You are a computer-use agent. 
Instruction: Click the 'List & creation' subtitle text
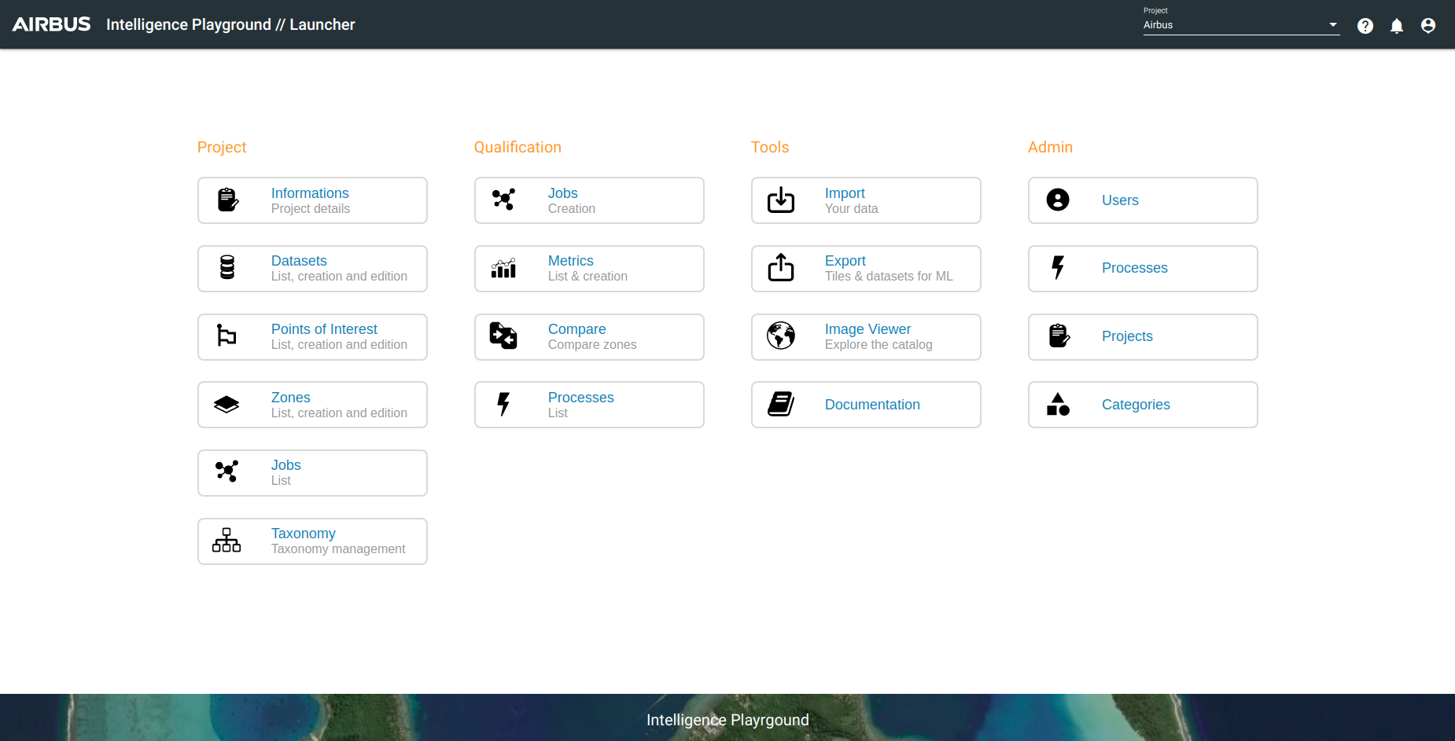[x=588, y=277]
